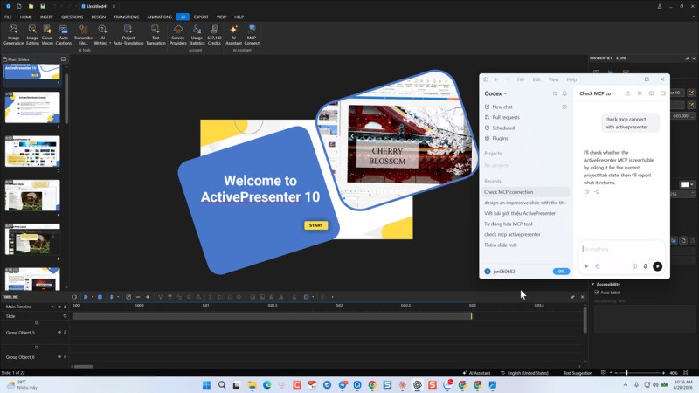
Task: Click the Play button in the timeline toolbar
Action: tap(86, 297)
